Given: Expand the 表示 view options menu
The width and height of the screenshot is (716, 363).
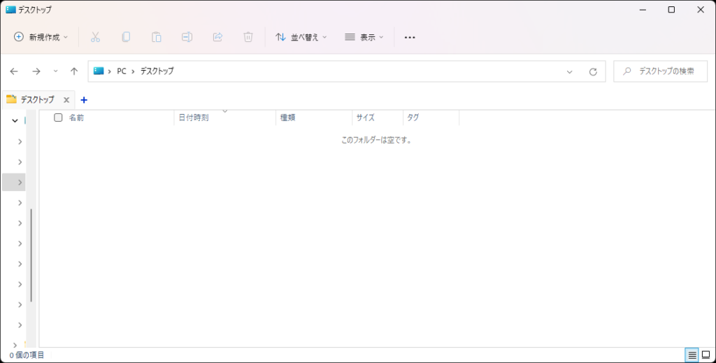Looking at the screenshot, I should (364, 37).
